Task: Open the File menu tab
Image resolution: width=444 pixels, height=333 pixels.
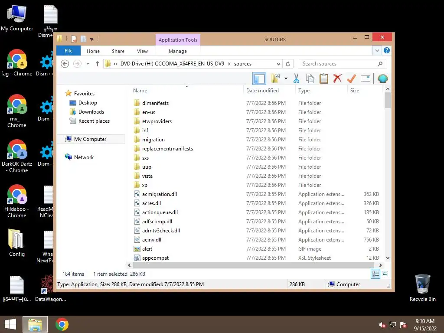Action: click(69, 51)
